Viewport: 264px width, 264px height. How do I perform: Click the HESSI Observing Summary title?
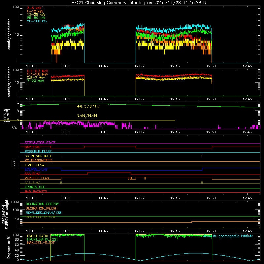pos(140,3)
